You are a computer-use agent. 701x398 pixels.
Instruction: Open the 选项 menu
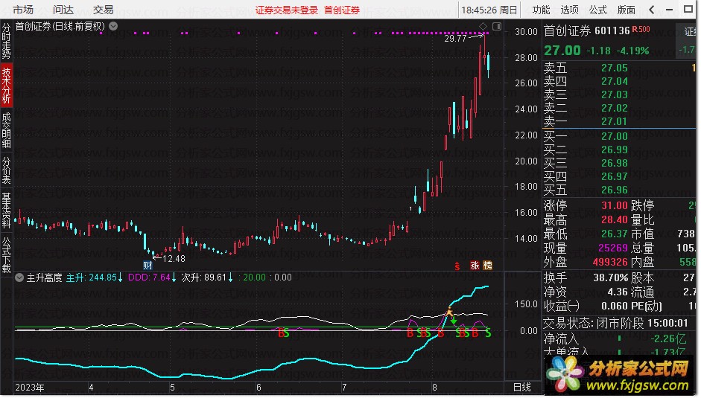[570, 10]
